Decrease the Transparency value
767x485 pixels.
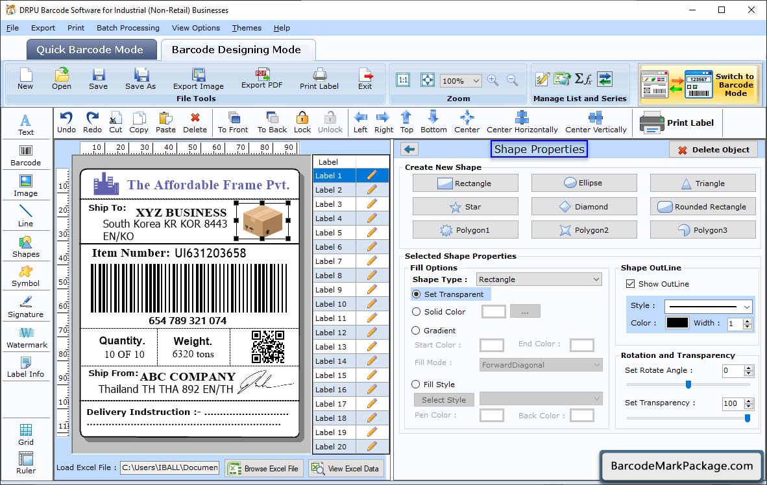coord(748,407)
